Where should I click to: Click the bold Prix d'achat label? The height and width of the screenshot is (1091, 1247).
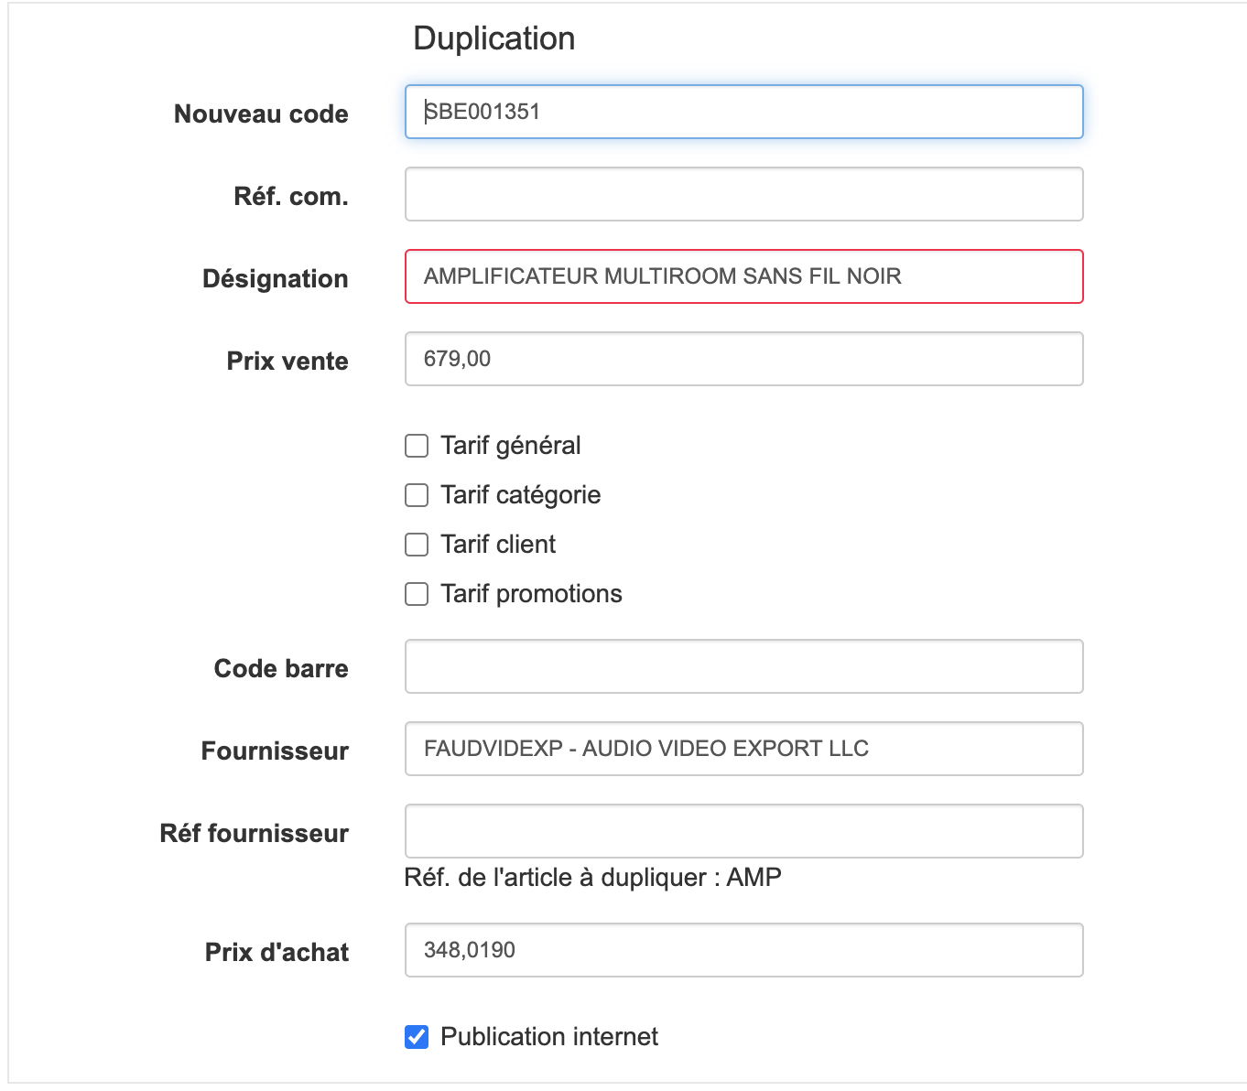click(277, 953)
